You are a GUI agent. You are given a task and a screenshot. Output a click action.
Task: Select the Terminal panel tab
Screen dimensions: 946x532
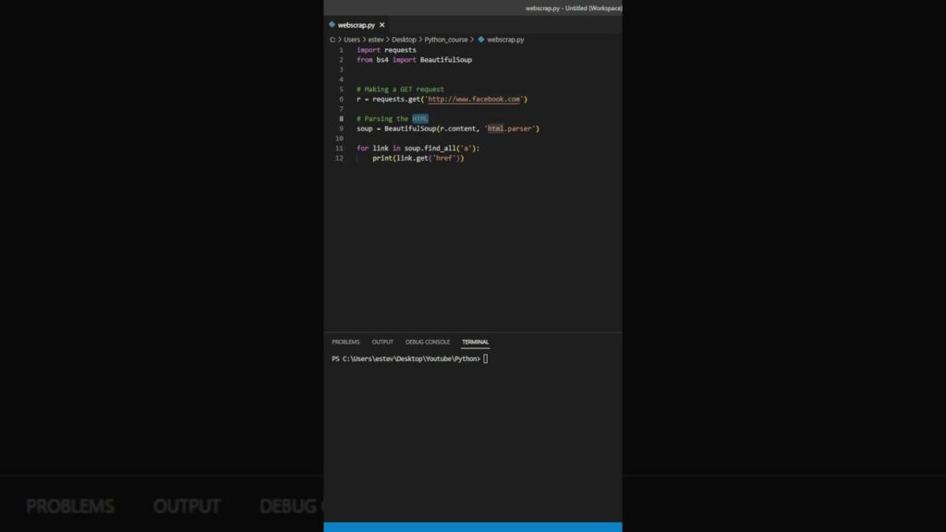(476, 342)
